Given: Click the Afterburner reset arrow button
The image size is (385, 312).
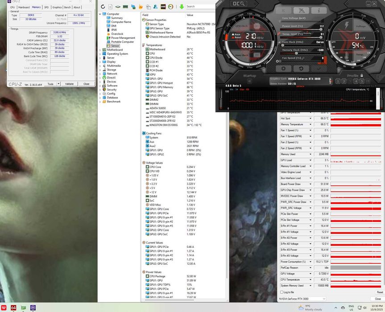Looking at the screenshot, I should pos(301,69).
